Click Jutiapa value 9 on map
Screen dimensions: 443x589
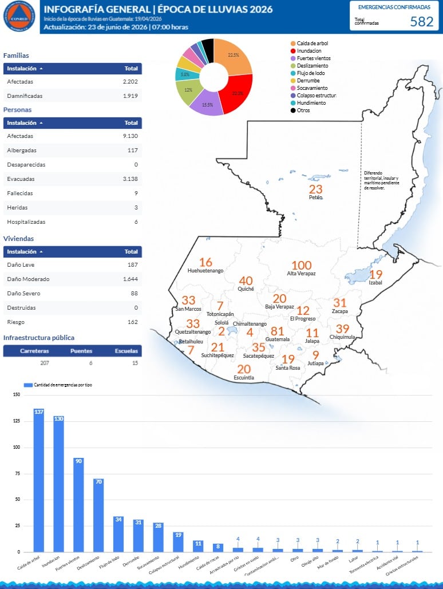(x=316, y=355)
